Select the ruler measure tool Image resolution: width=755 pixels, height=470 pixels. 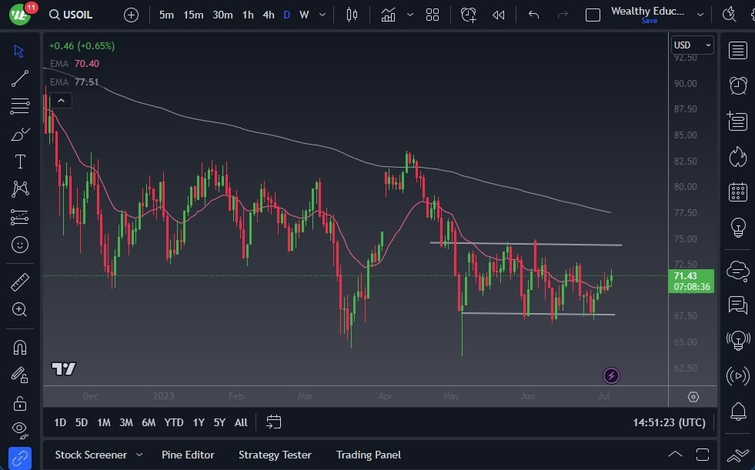[x=20, y=282]
